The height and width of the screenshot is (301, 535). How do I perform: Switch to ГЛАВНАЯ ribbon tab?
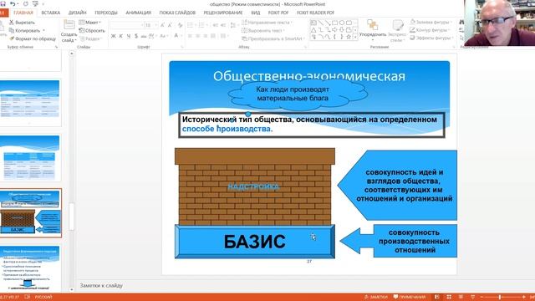[23, 13]
